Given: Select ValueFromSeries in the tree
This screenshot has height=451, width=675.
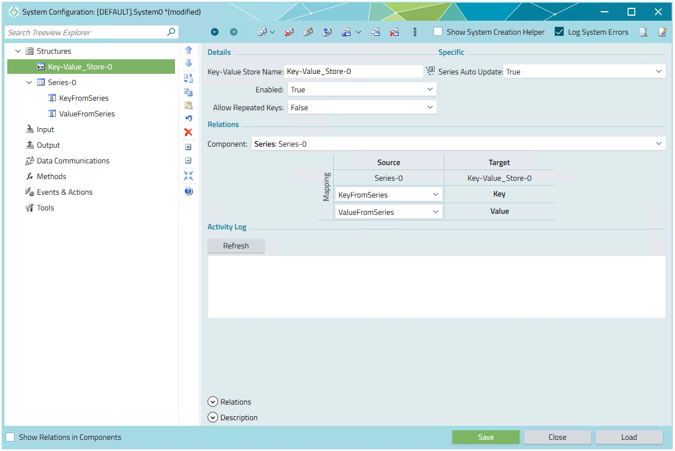Looking at the screenshot, I should [x=87, y=114].
